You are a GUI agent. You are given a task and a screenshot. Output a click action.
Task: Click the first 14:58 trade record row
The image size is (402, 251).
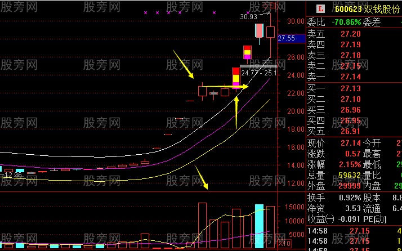click(355, 231)
